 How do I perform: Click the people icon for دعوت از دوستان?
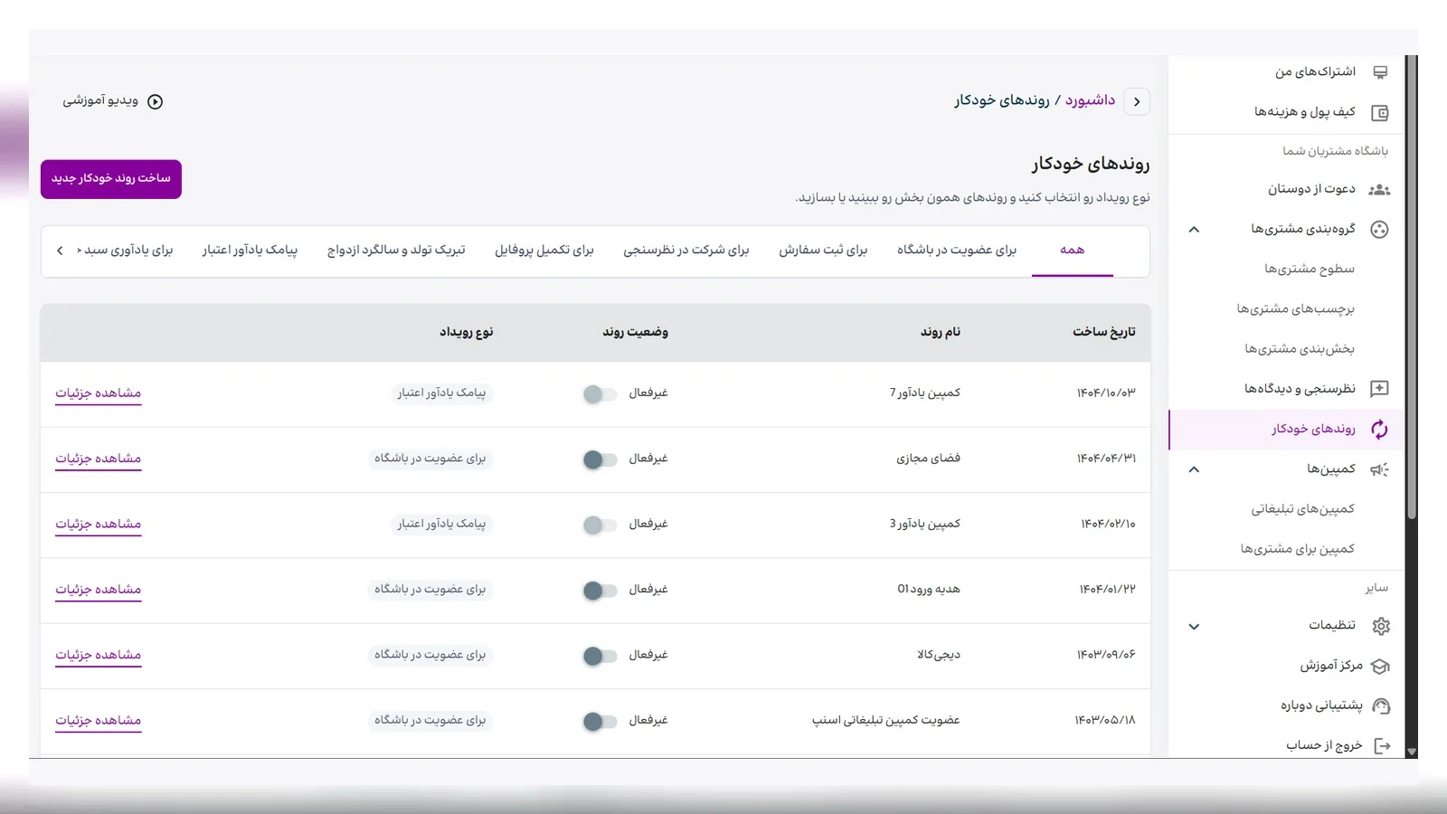[1379, 190]
